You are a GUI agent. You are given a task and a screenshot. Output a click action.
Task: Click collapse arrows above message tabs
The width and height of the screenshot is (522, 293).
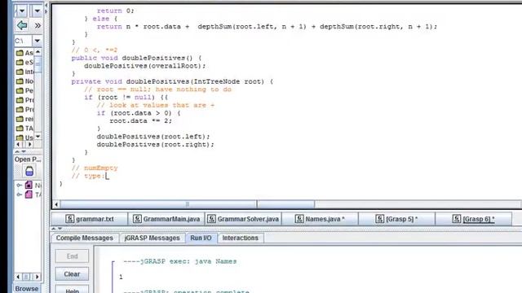tap(56, 229)
